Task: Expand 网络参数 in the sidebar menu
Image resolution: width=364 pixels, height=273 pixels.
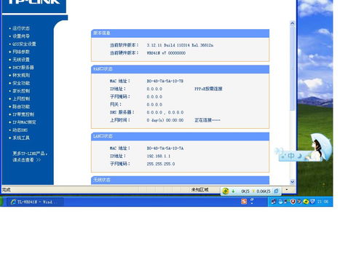Action: point(21,52)
